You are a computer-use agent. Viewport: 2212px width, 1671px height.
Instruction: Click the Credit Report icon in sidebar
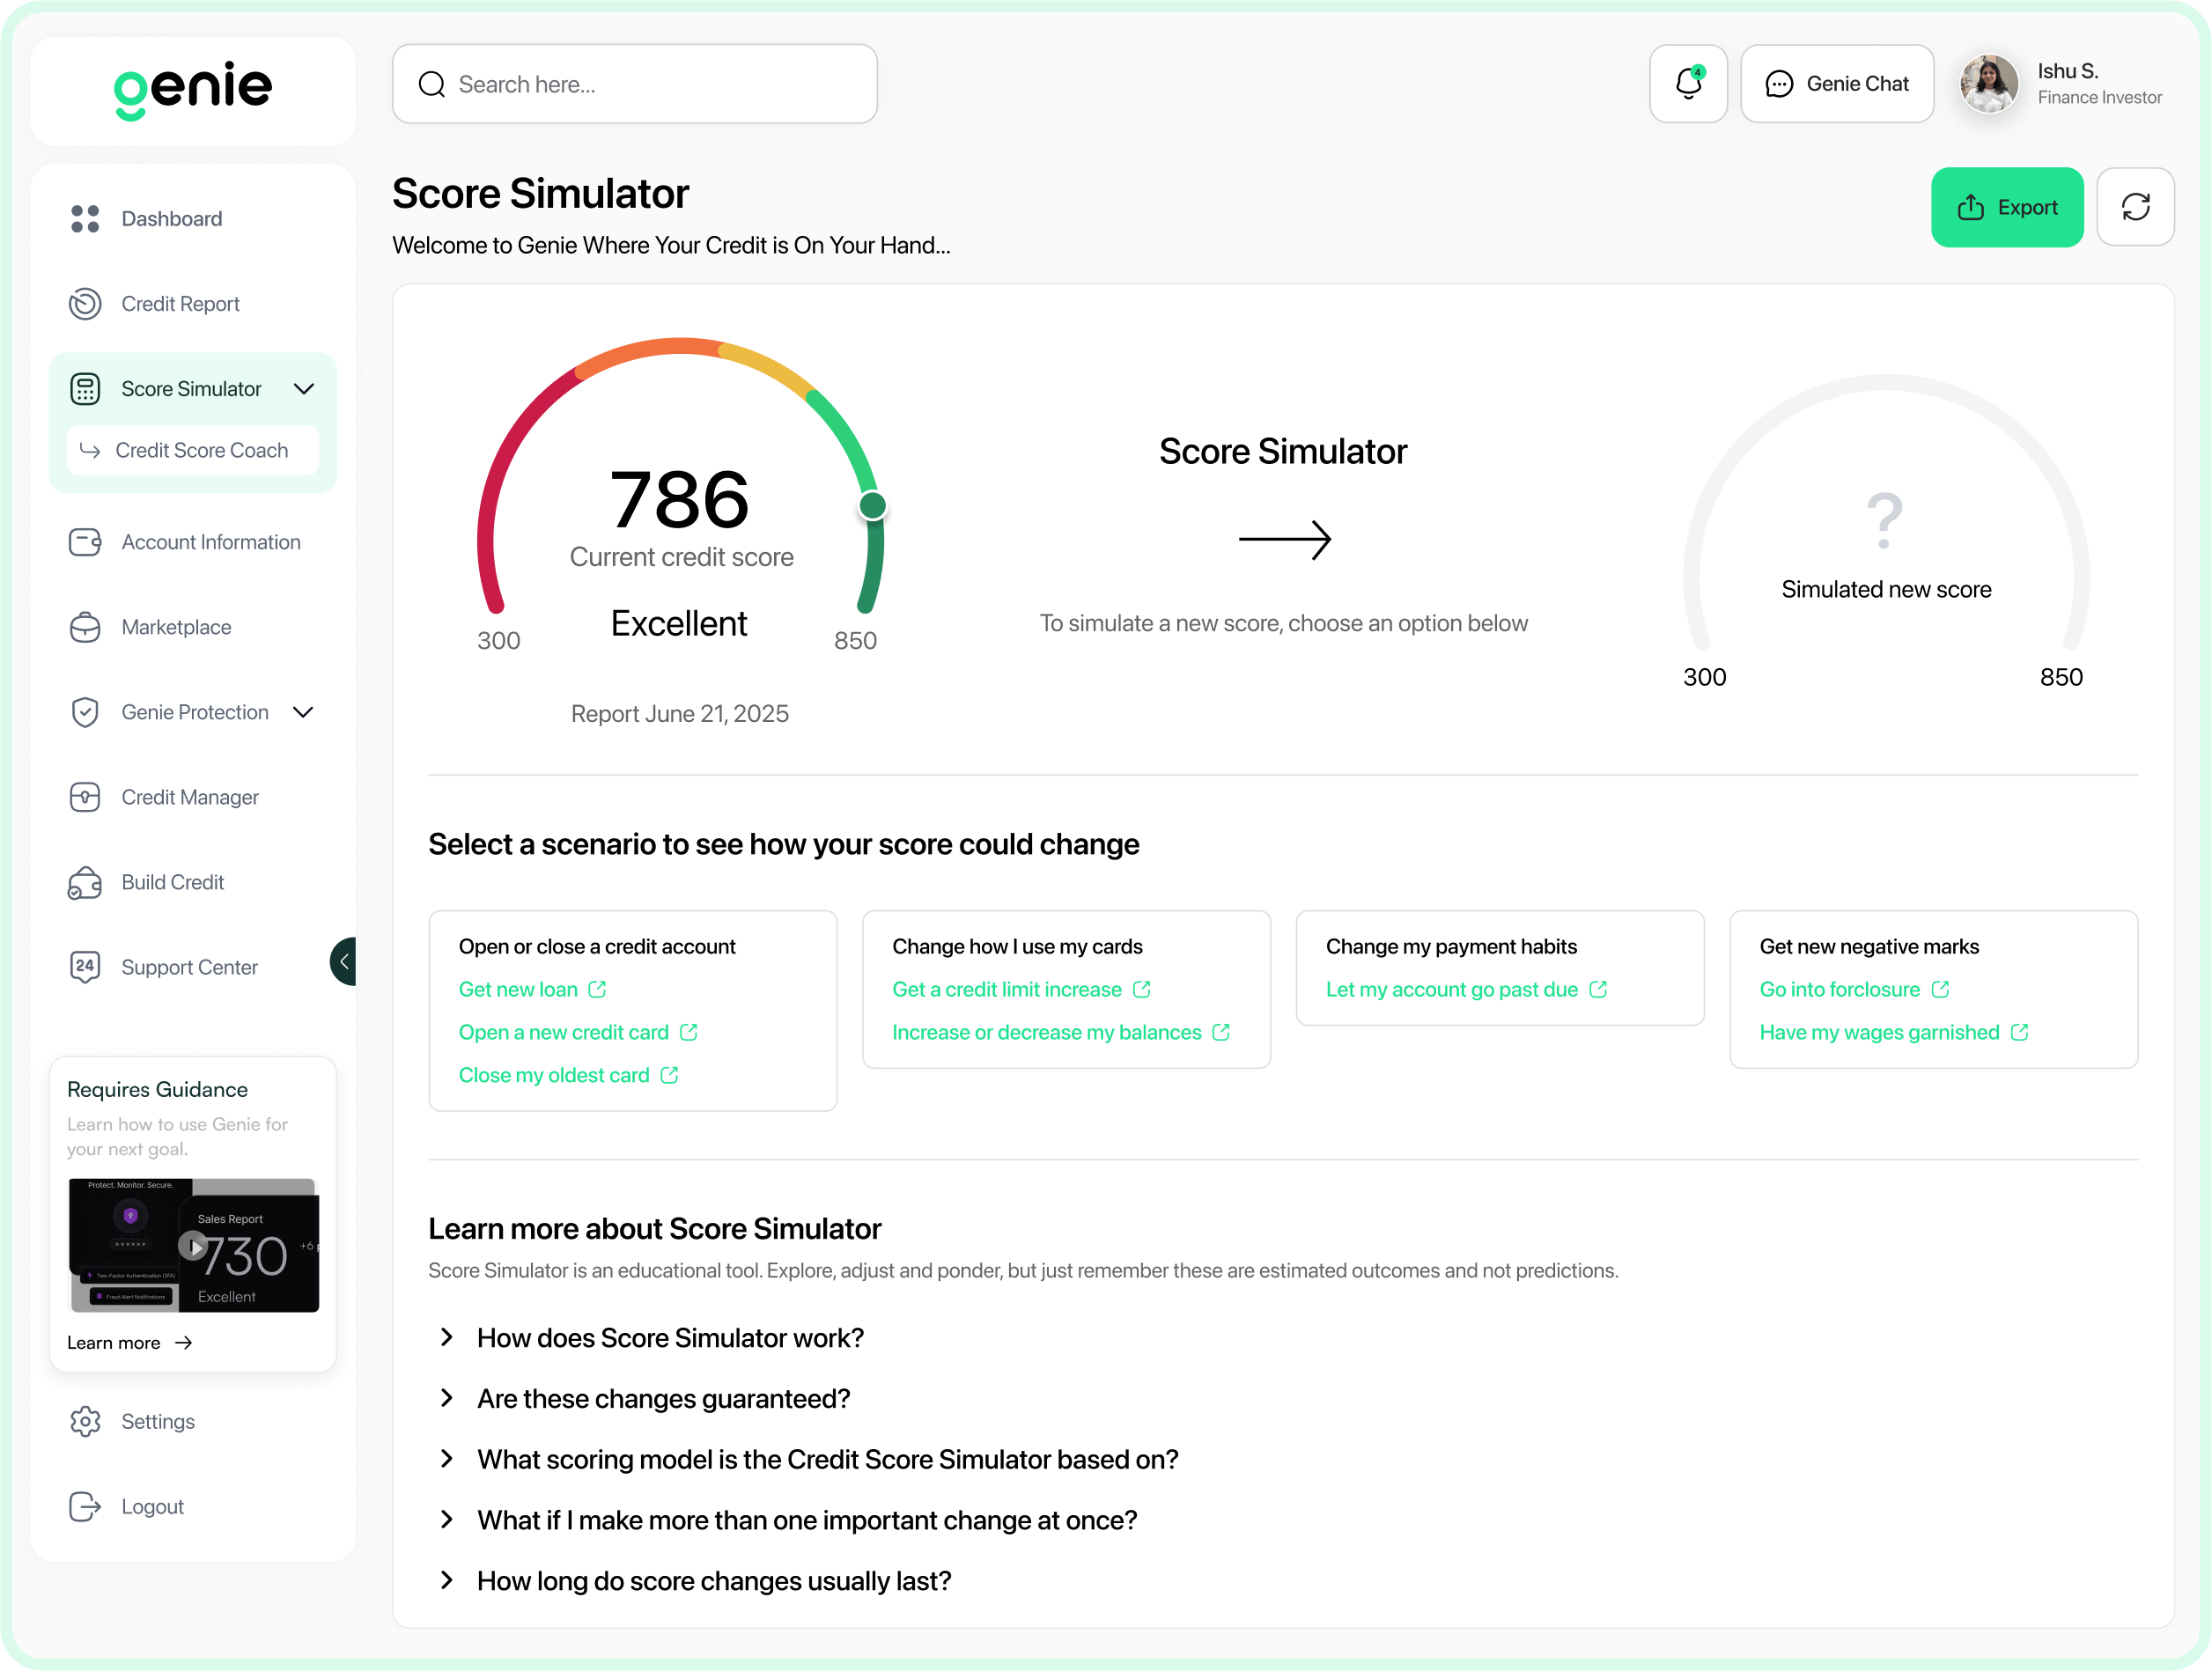[x=85, y=304]
